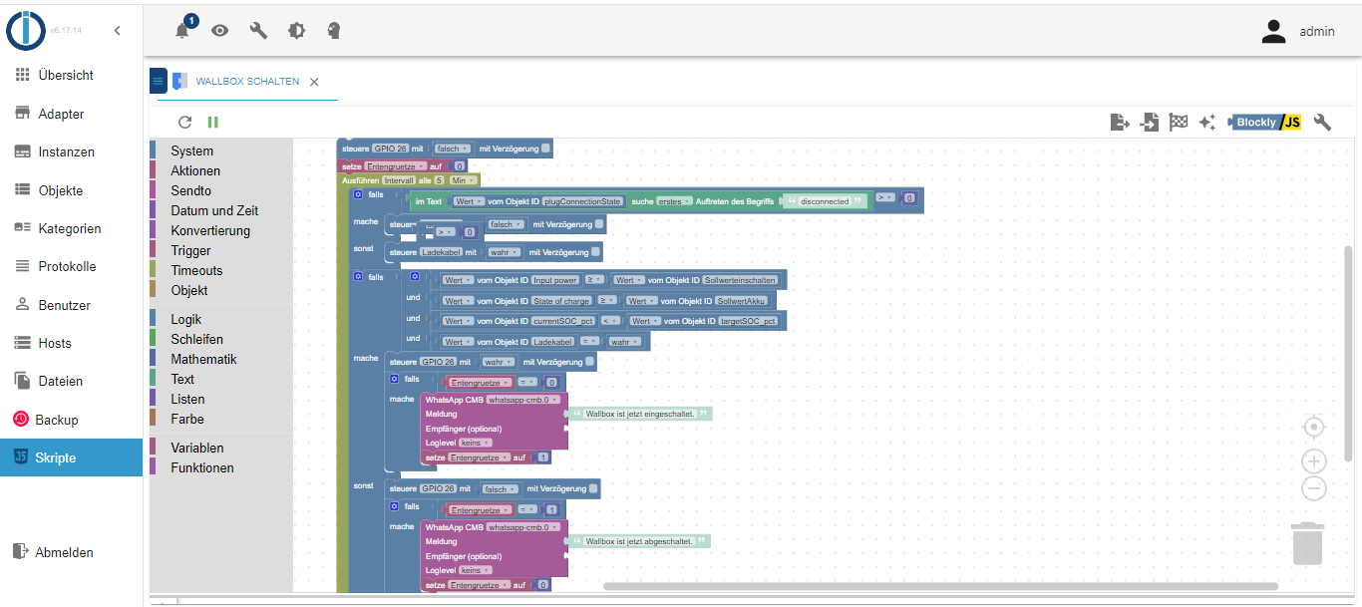Select the WALLBOX SCHALTEN tab
Screen dimensions: 1362x607
point(247,82)
